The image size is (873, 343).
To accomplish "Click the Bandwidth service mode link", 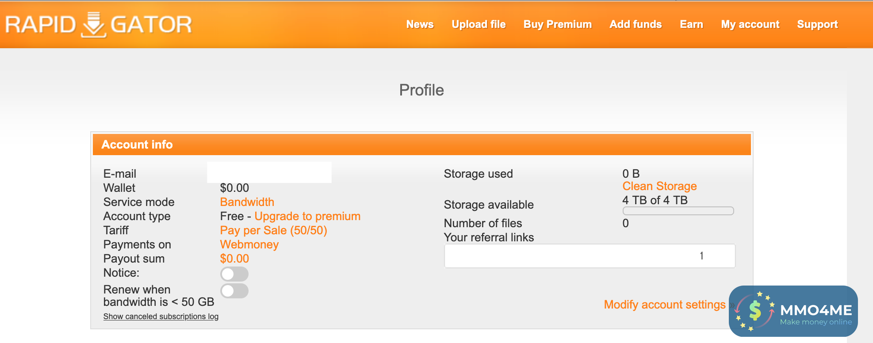I will (247, 202).
